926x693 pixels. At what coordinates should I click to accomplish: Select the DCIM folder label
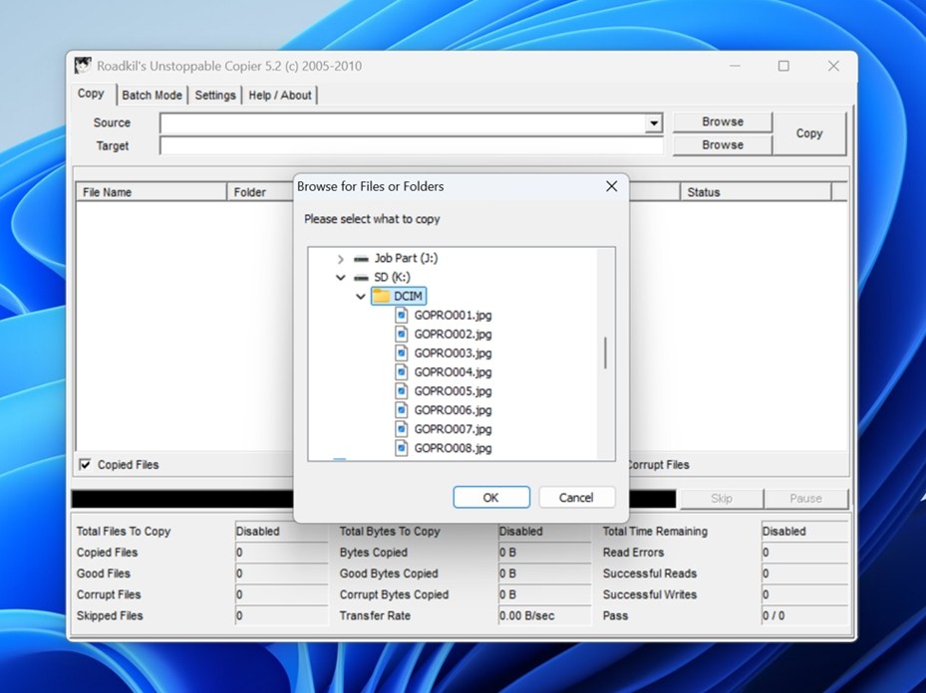pyautogui.click(x=408, y=296)
